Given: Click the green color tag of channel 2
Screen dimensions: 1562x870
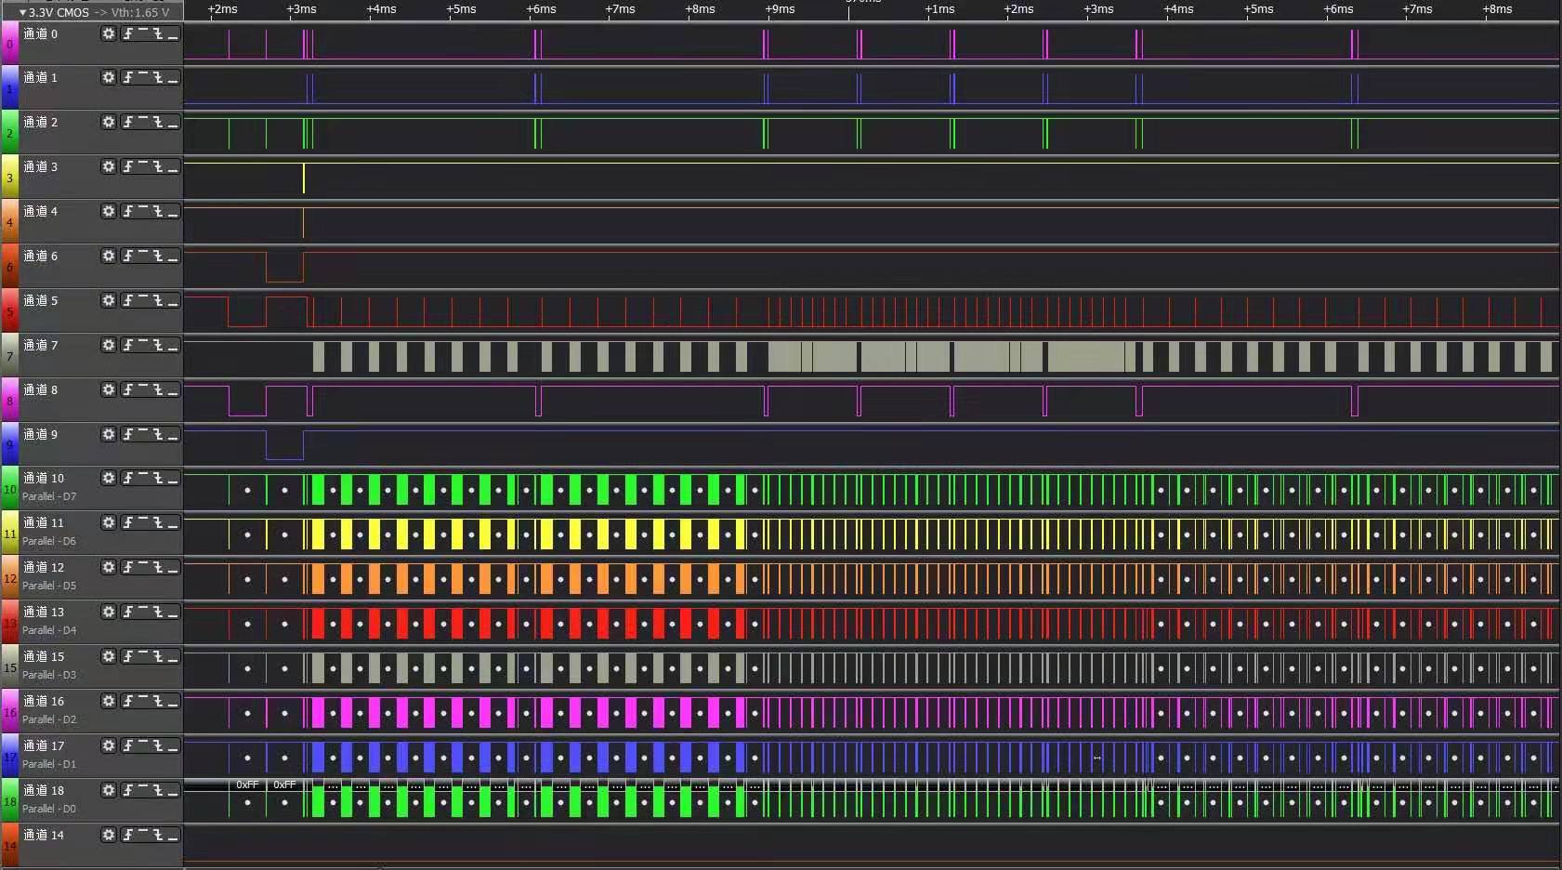Looking at the screenshot, I should 9,132.
